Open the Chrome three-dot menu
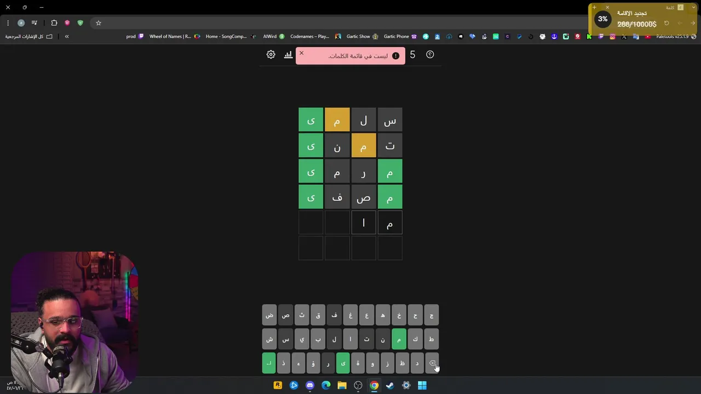 pyautogui.click(x=8, y=23)
